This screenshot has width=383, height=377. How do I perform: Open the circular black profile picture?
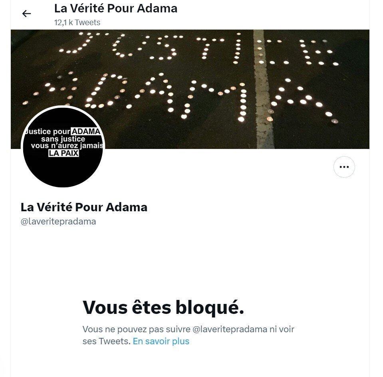(63, 147)
